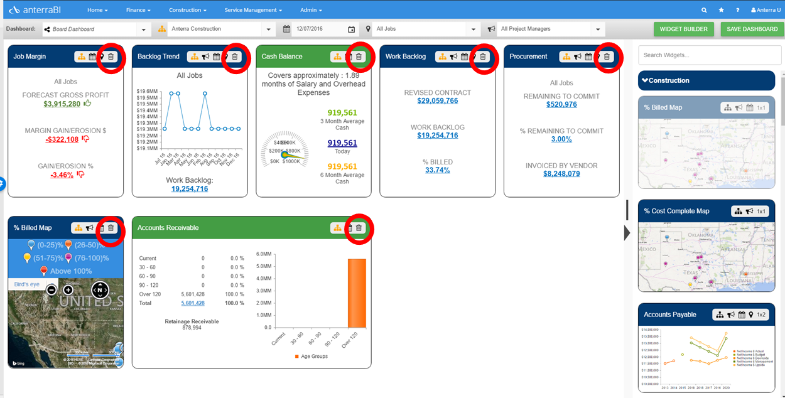Click the org-chart icon on Backlog Trend widget

(195, 56)
